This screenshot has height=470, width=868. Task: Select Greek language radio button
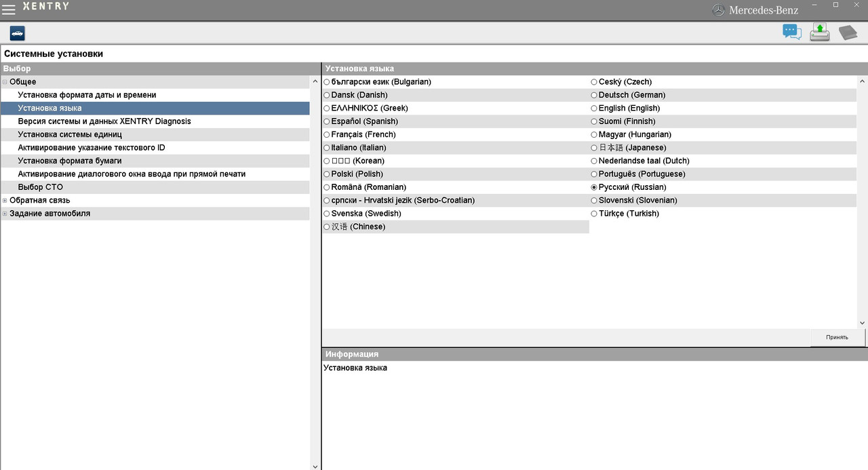pyautogui.click(x=327, y=109)
